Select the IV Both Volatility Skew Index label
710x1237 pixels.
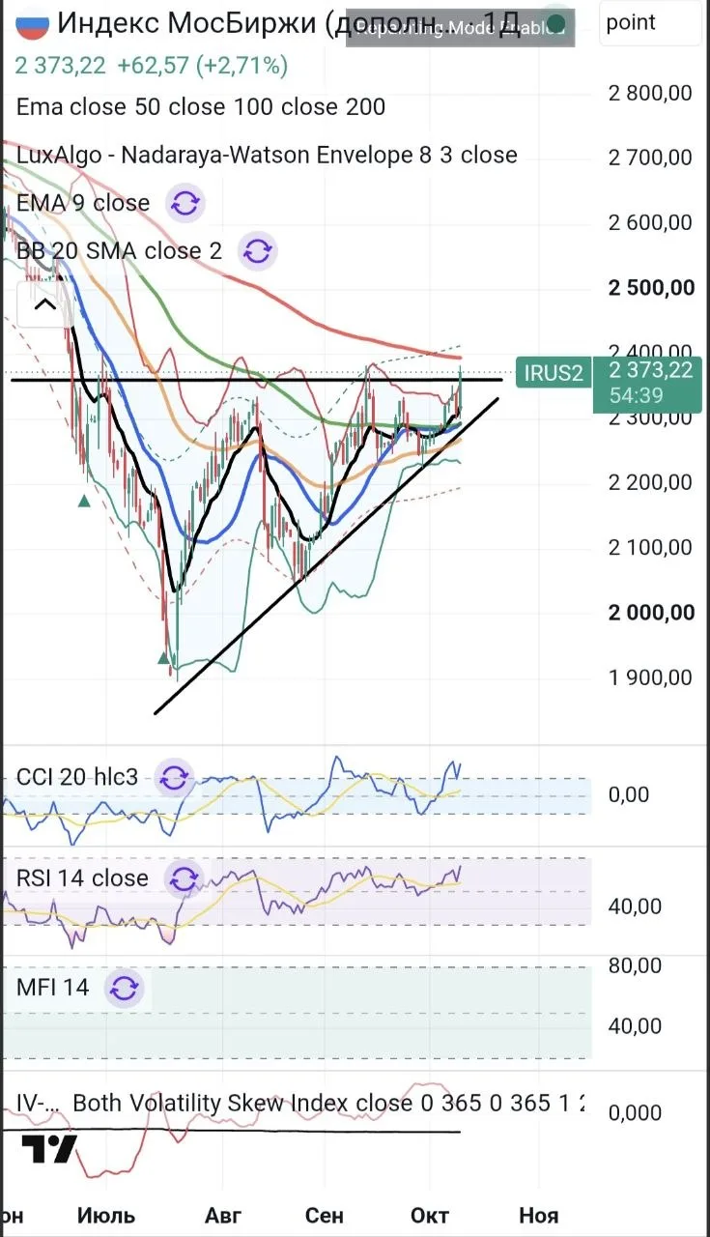300,1103
